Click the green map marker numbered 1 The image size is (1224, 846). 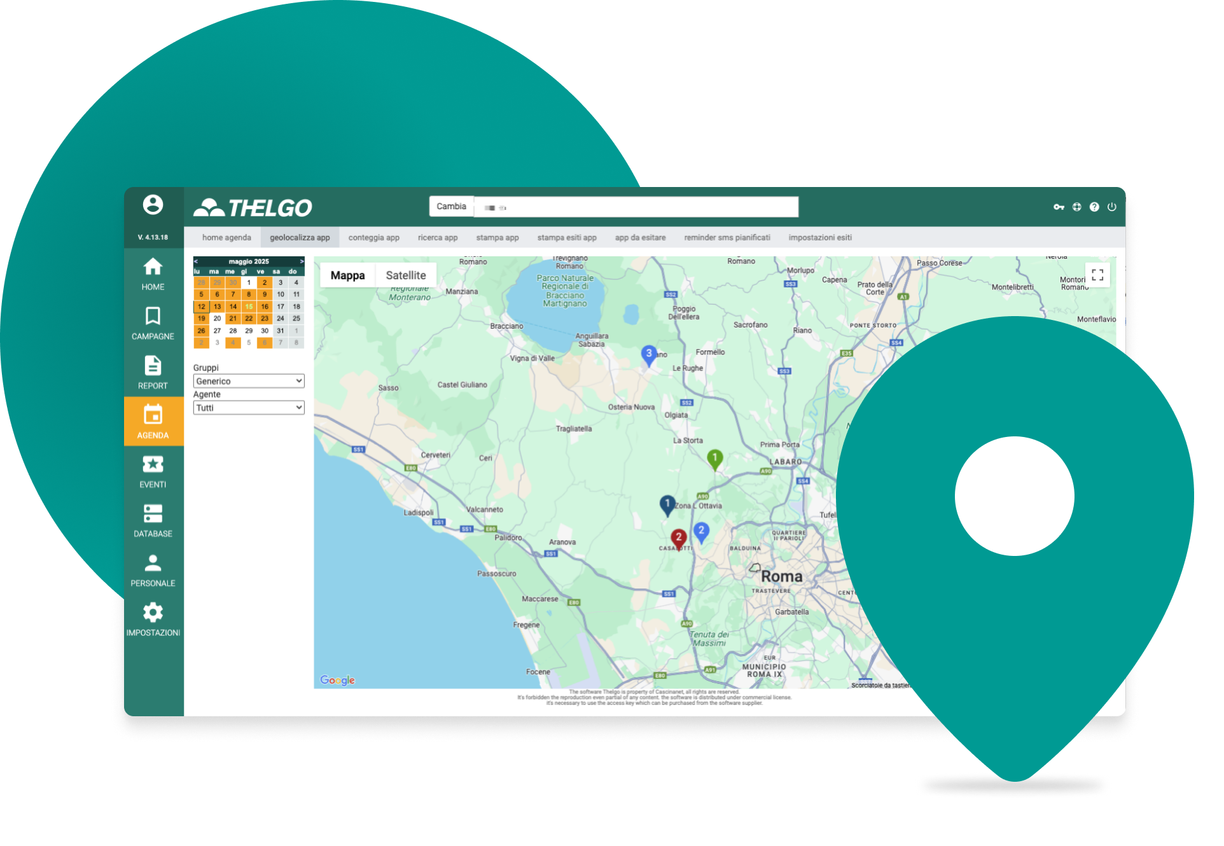714,459
